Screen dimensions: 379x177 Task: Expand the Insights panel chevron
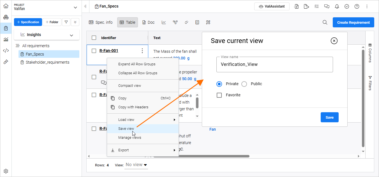pyautogui.click(x=71, y=35)
